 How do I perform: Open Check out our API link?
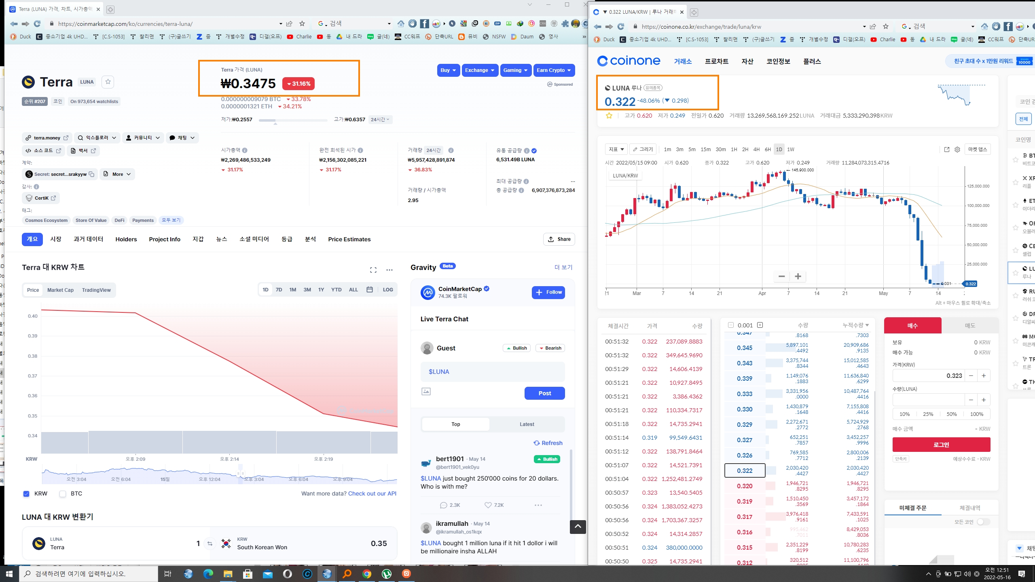[372, 494]
